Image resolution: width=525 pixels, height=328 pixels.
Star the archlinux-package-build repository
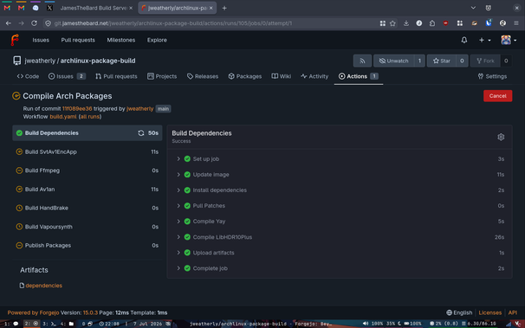(x=442, y=61)
